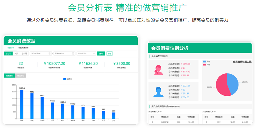Click the male member avatar icon

click(158, 92)
